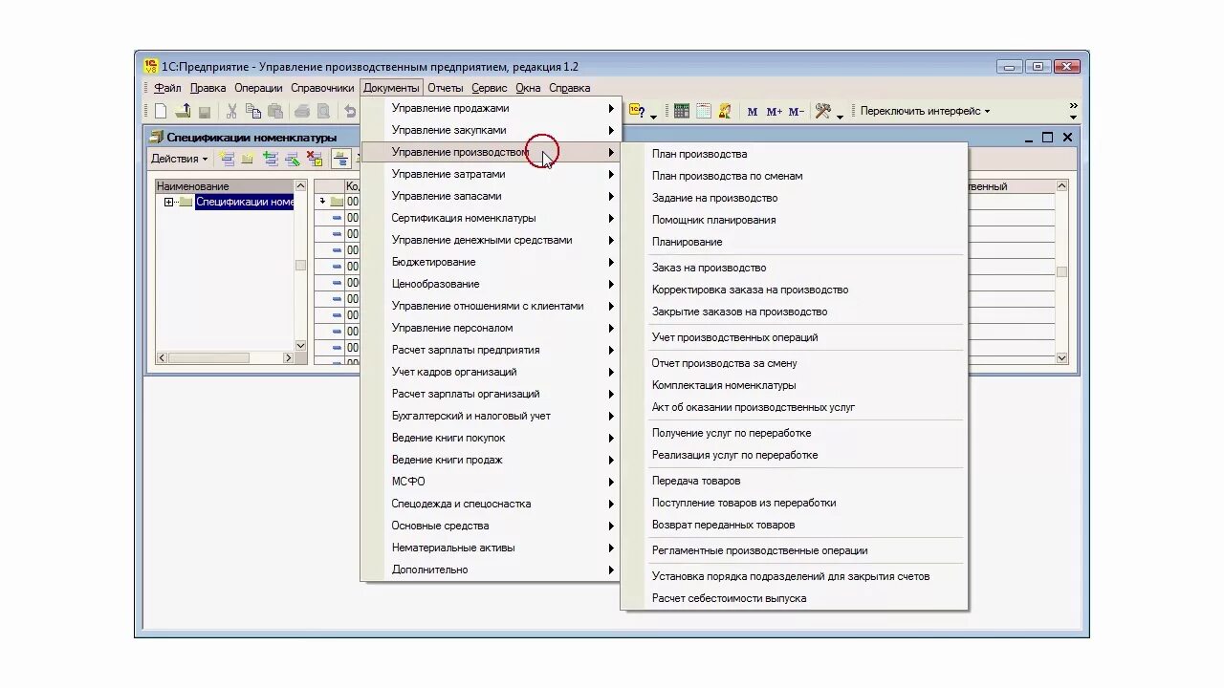Click the Спецификации номенклатуры window title icon
Viewport: 1224px width, 688px height.
point(157,137)
